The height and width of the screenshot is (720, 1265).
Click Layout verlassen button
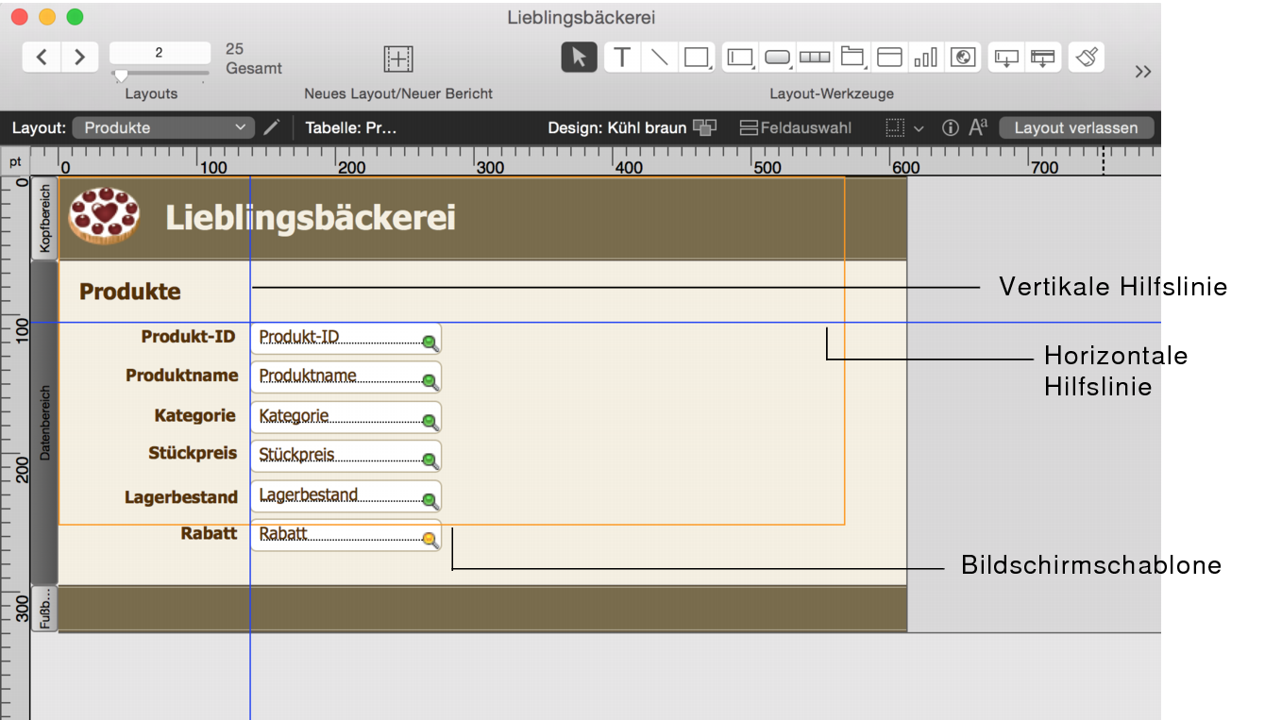click(x=1076, y=127)
